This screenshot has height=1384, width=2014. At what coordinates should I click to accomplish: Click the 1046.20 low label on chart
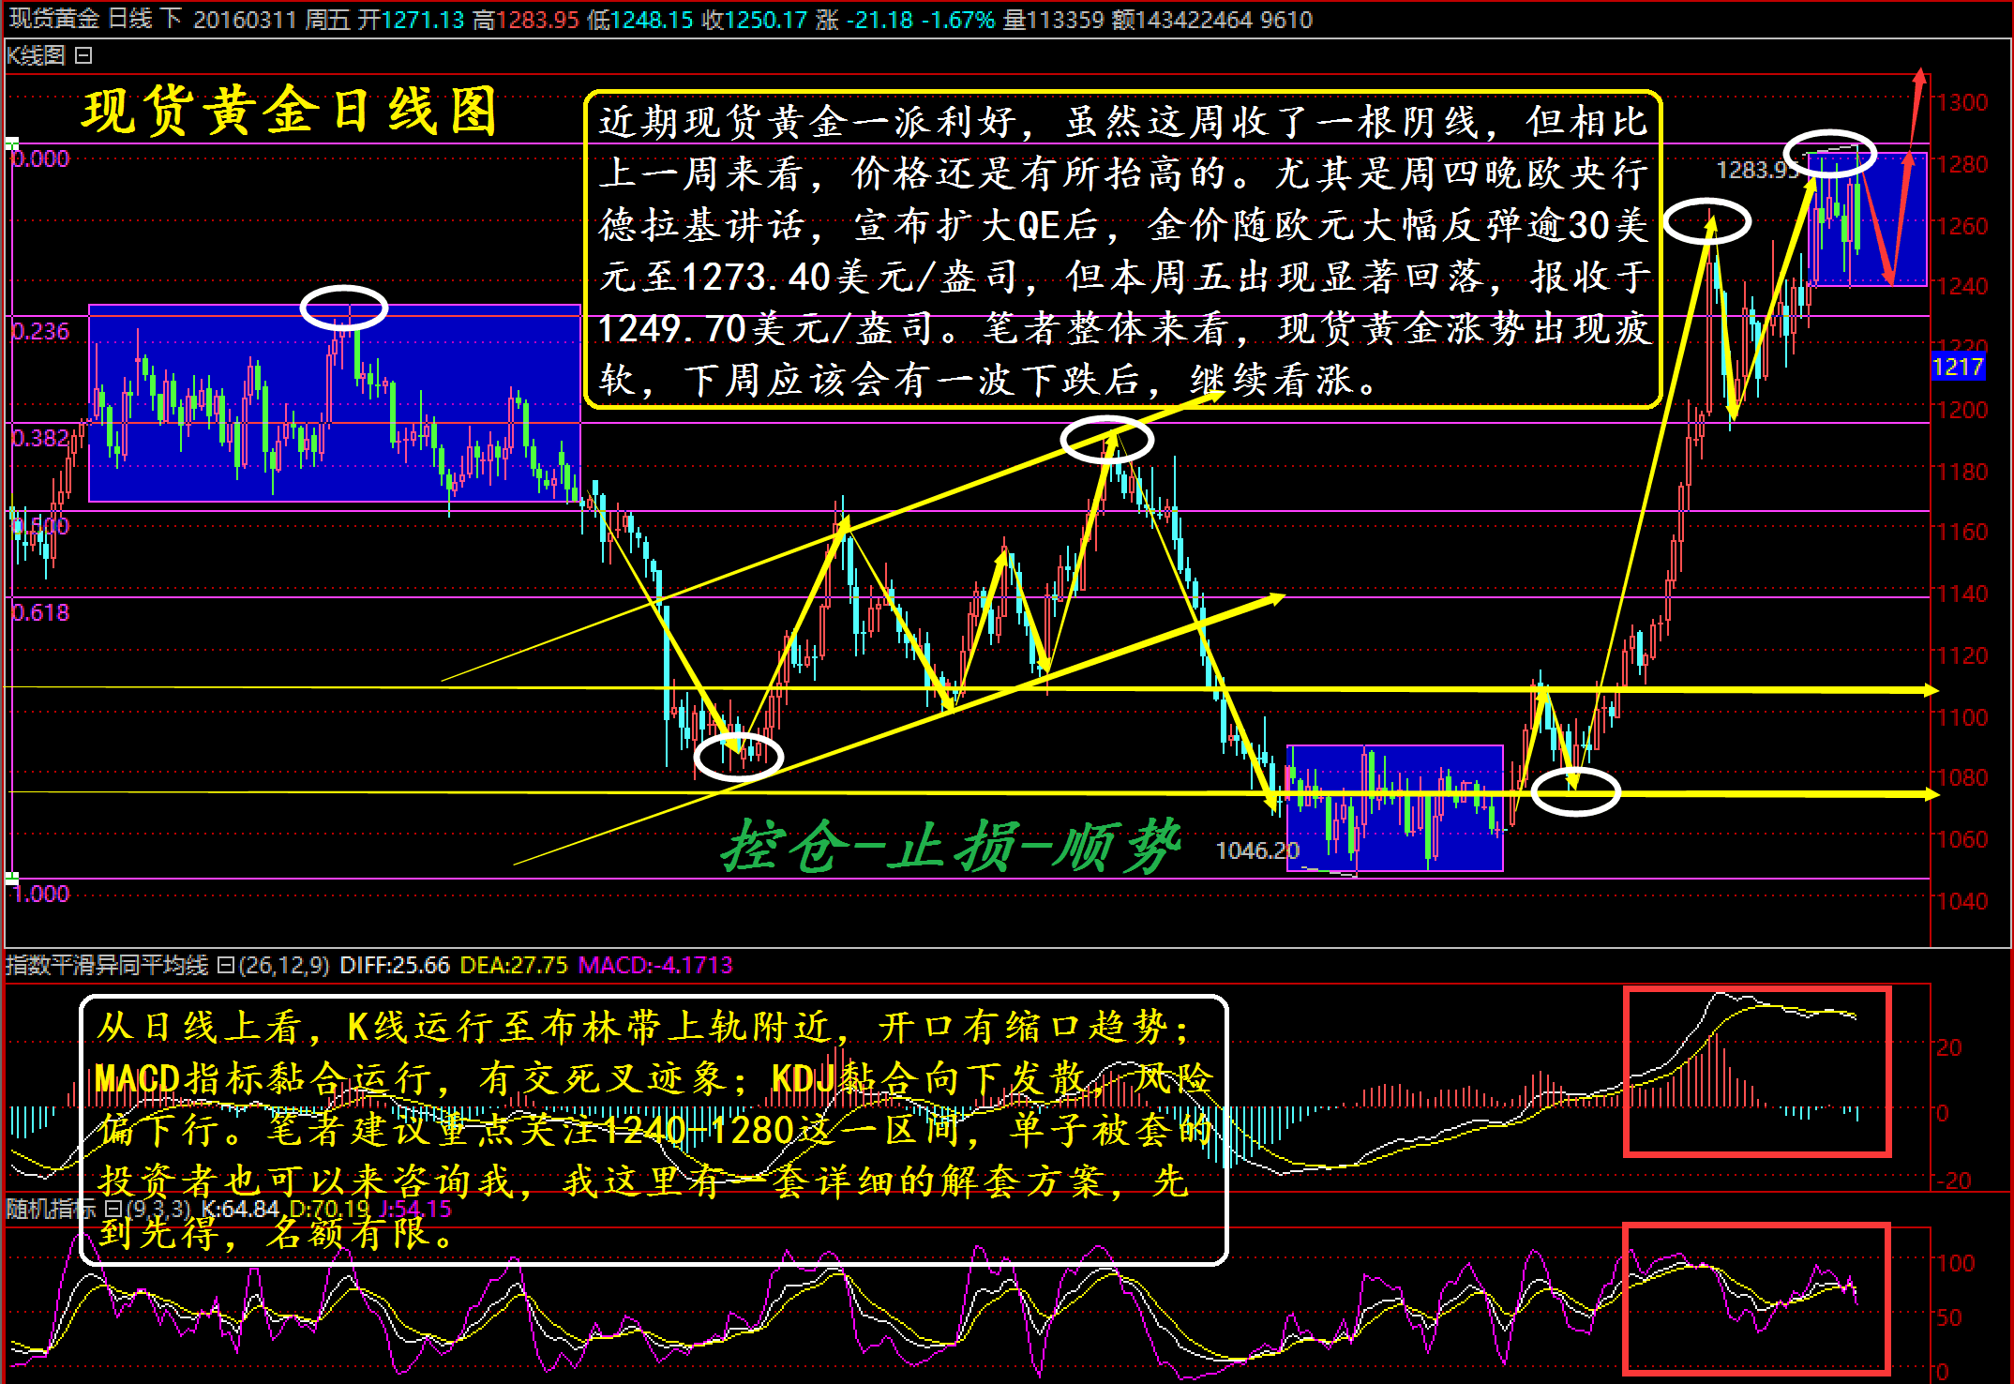click(x=1257, y=850)
